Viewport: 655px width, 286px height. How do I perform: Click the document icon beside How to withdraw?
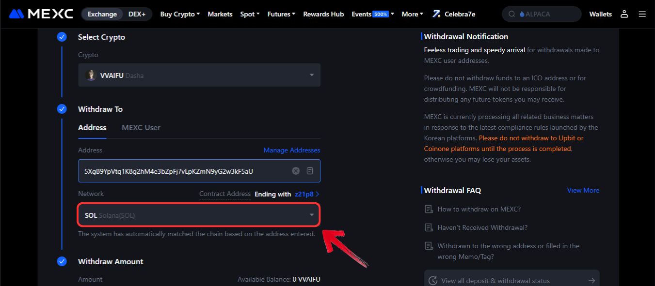(429, 209)
